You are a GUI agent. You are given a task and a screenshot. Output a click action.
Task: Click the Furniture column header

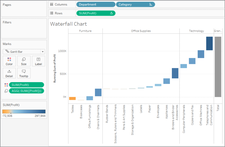pyautogui.click(x=85, y=31)
